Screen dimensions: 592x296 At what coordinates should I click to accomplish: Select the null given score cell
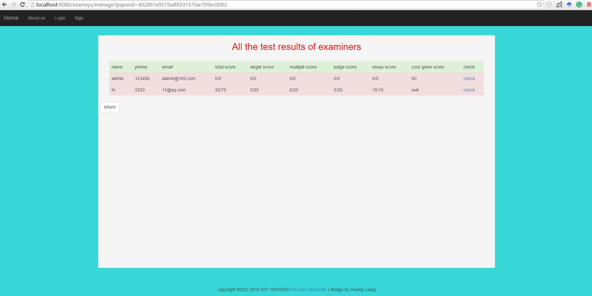pos(415,90)
